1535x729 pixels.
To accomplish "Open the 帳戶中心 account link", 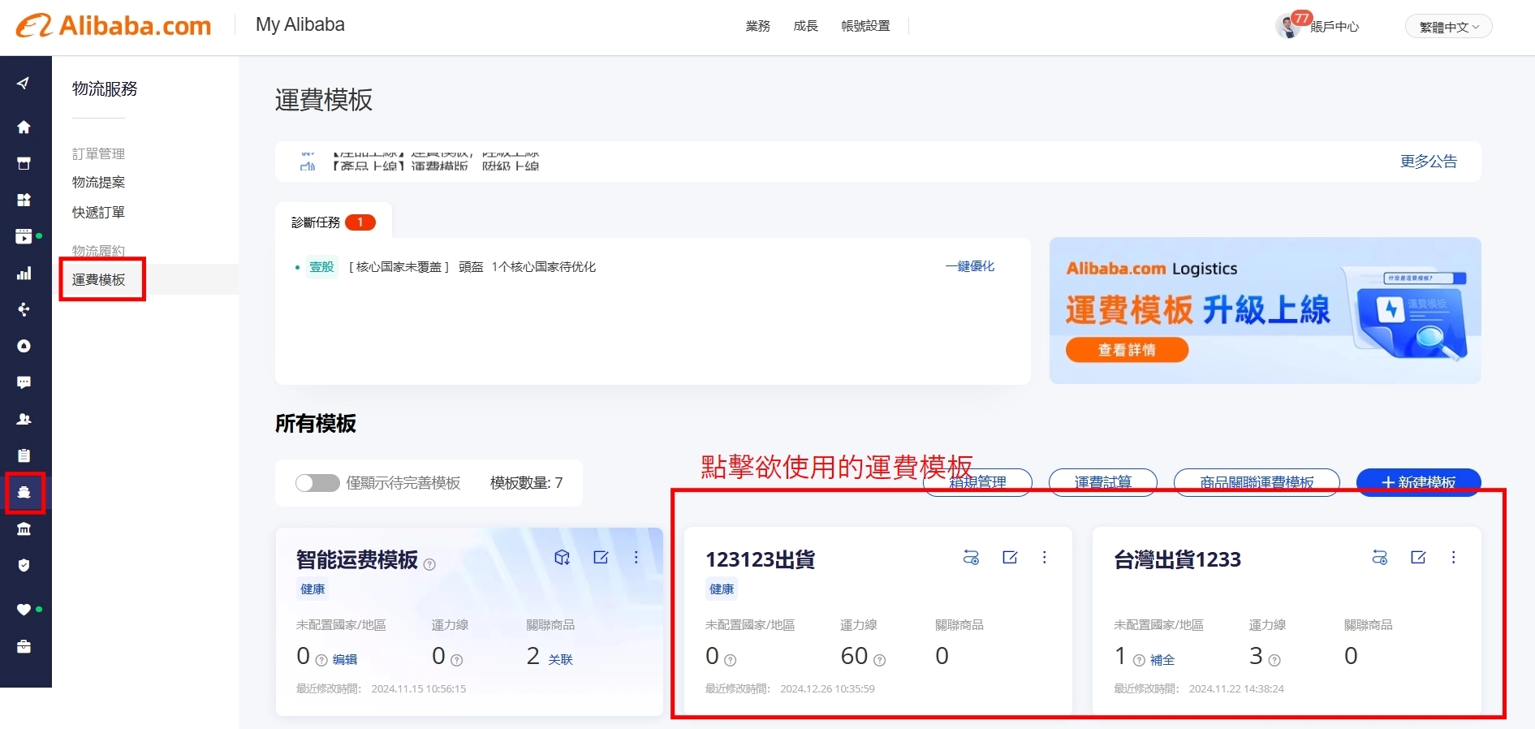I will pos(1335,27).
